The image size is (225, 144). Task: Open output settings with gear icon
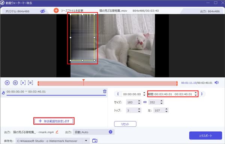pyautogui.click(x=111, y=132)
